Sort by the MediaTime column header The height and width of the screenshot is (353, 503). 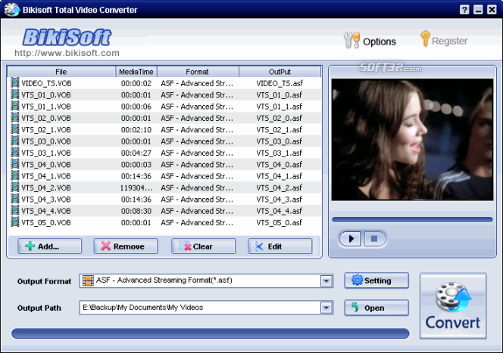[136, 72]
